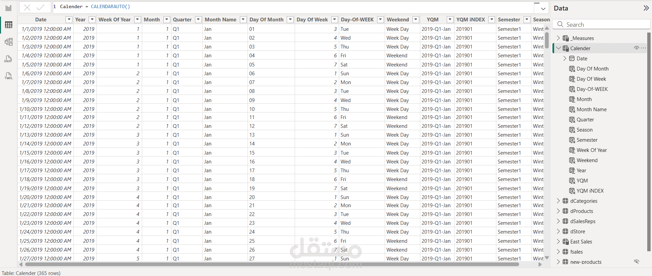This screenshot has width=652, height=276.
Task: Expand the fsales table
Action: [x=558, y=252]
